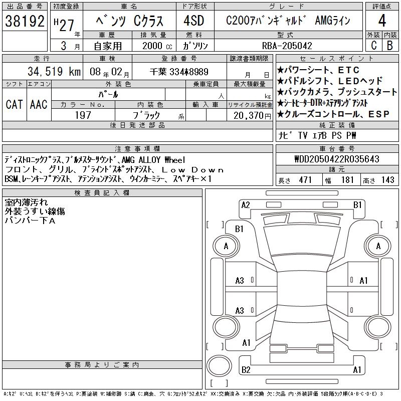Click the equipment list ナビ TV エアB PS PW
Screen dimensions: 401x401
[x=317, y=135]
